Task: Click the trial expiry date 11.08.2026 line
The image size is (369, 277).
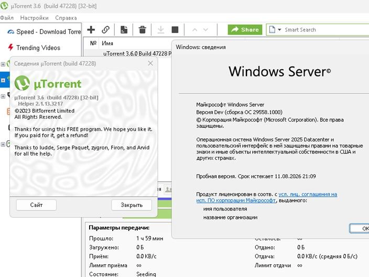Action: pos(256,176)
